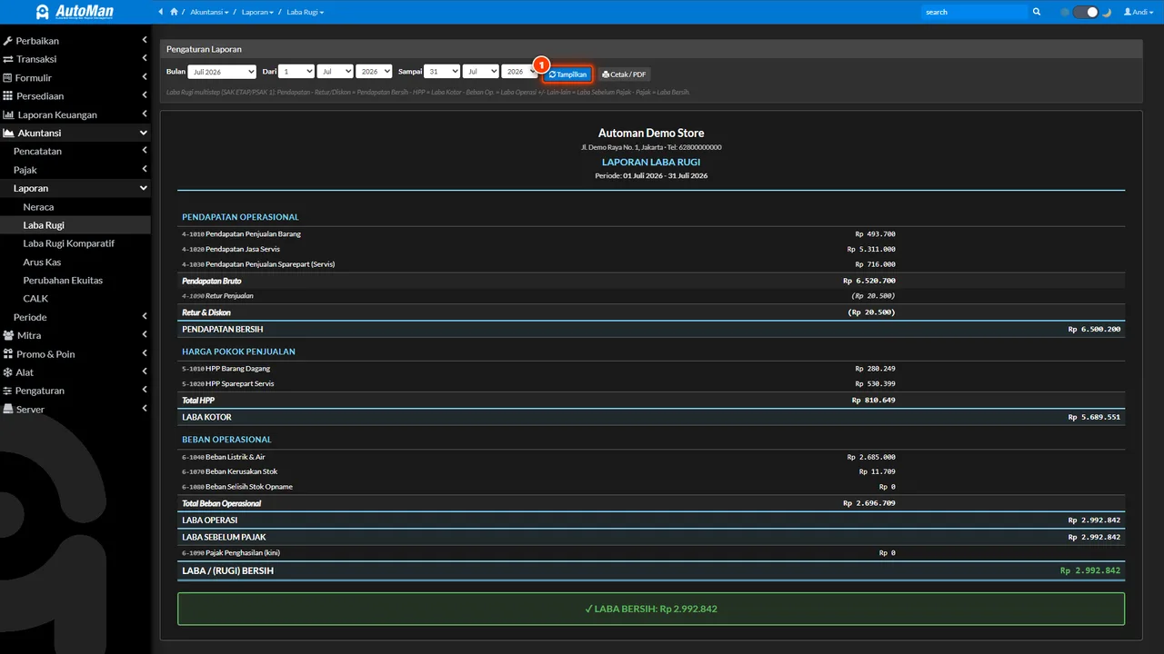
Task: Open Neraca report in sidebar
Action: tap(38, 207)
